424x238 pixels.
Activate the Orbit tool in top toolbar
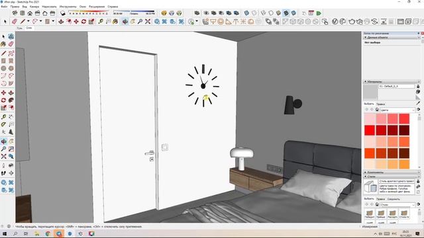pos(125,21)
